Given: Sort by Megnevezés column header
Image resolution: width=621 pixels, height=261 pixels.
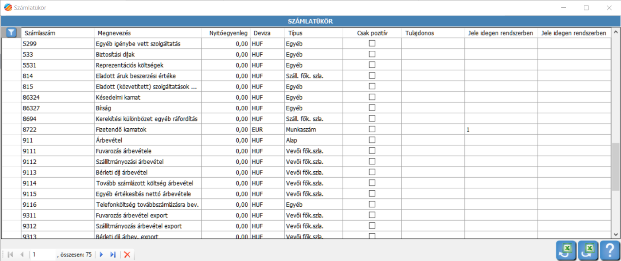Looking at the screenshot, I should (x=148, y=33).
